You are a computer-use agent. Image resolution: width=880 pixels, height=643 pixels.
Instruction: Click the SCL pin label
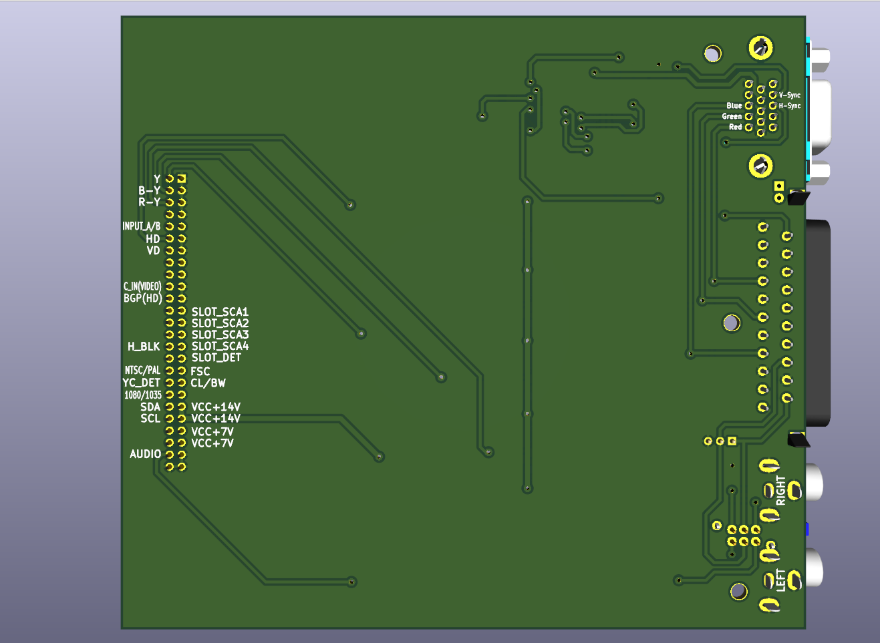pos(150,418)
